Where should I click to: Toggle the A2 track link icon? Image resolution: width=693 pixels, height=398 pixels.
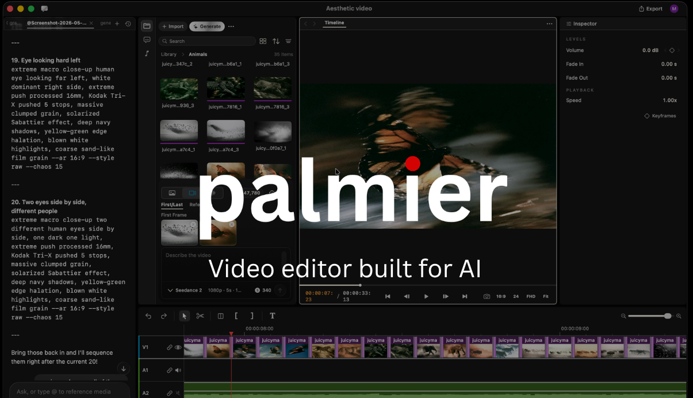click(x=170, y=393)
